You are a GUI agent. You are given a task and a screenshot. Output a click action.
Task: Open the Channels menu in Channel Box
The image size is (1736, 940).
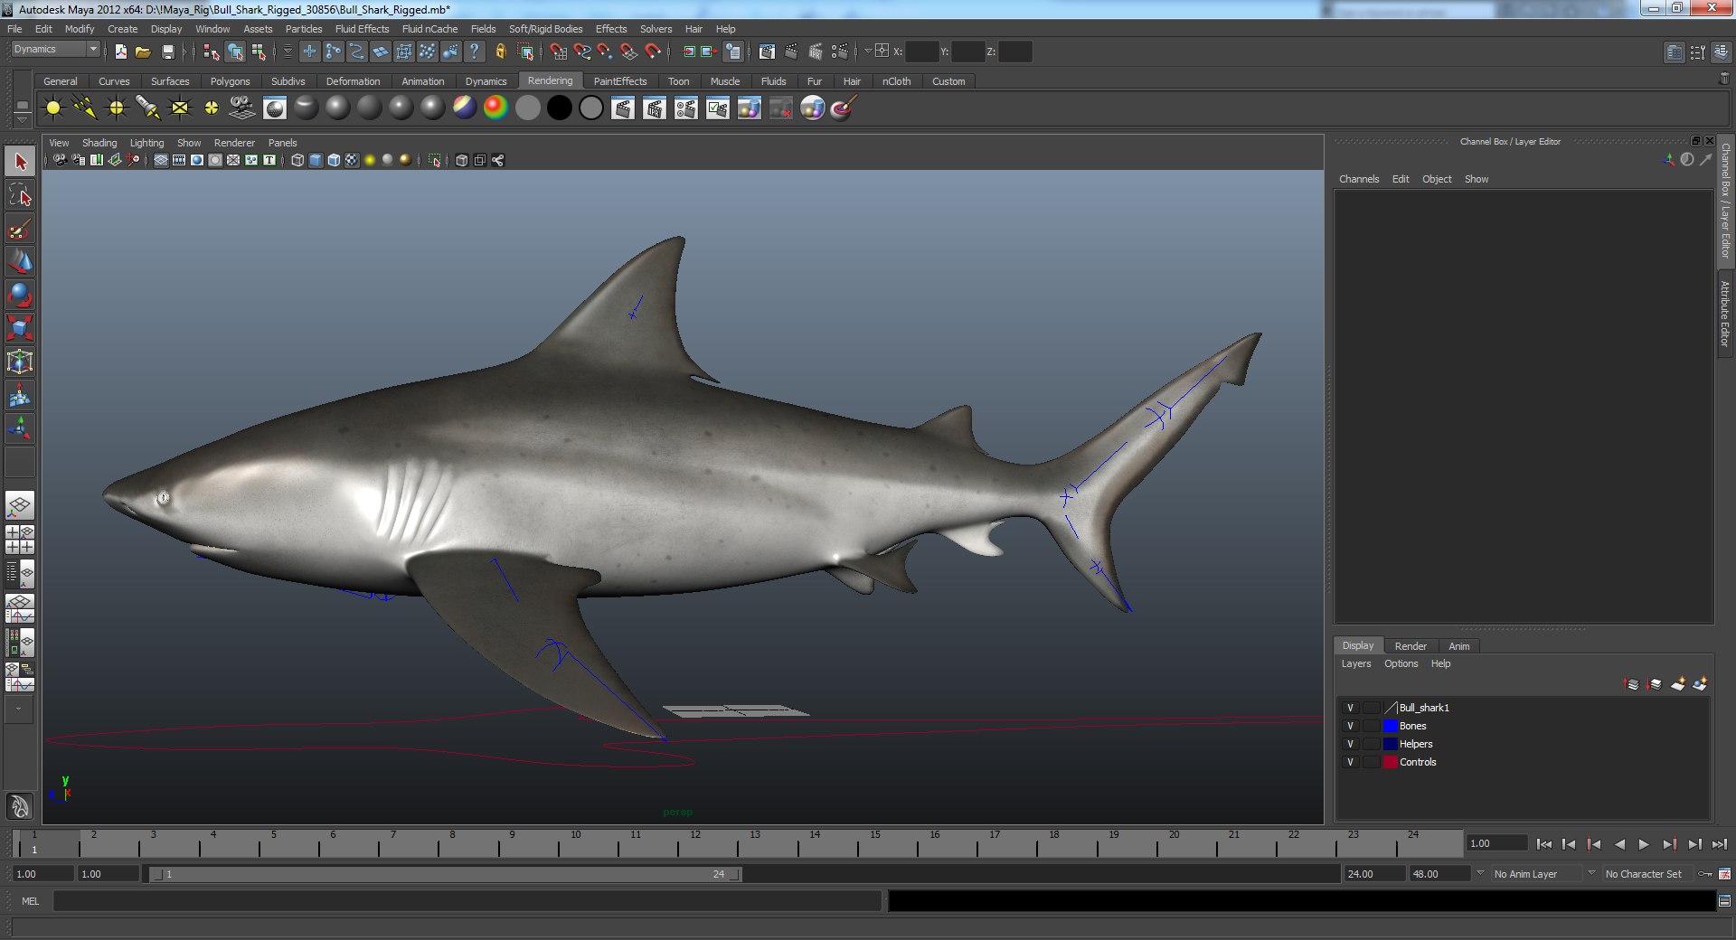point(1359,179)
